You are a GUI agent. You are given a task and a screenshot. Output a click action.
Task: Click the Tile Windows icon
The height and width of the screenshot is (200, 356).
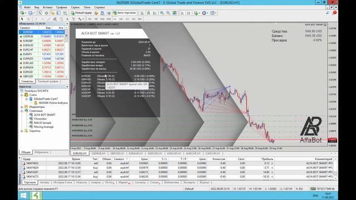174,13
